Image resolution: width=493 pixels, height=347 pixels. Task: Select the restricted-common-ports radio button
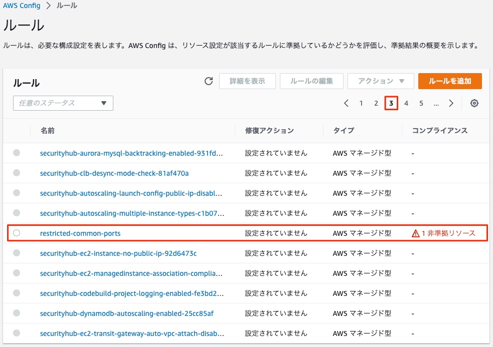coord(17,233)
